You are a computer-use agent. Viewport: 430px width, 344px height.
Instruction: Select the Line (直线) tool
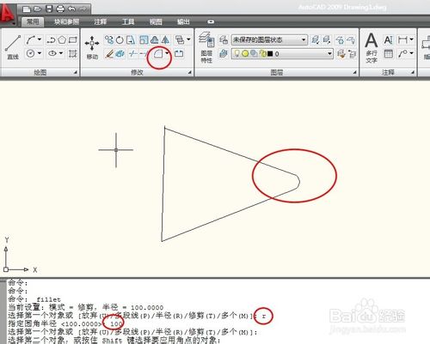[x=13, y=47]
